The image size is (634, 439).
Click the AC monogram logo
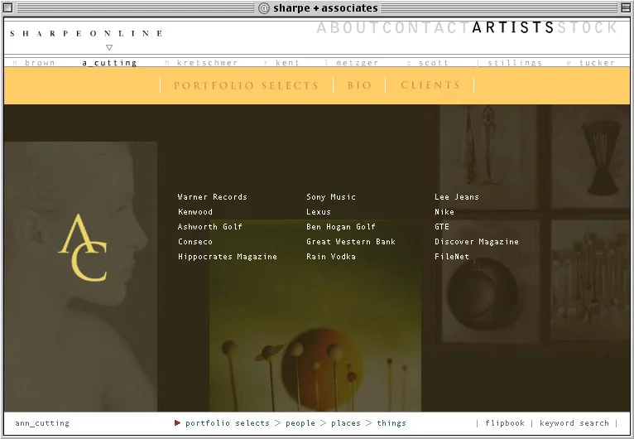tap(84, 248)
